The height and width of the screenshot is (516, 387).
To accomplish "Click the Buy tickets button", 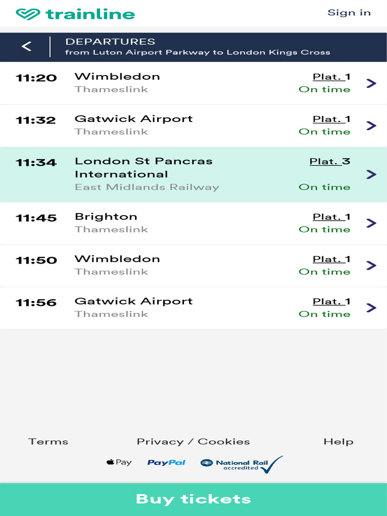I will [x=193, y=499].
